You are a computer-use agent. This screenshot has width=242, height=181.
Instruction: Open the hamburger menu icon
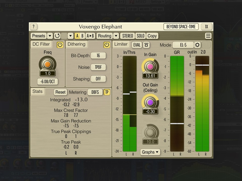[x=208, y=36]
